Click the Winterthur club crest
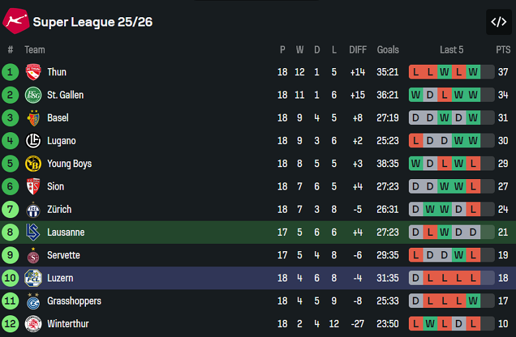Screen dimensions: 516x337 (x=33, y=324)
